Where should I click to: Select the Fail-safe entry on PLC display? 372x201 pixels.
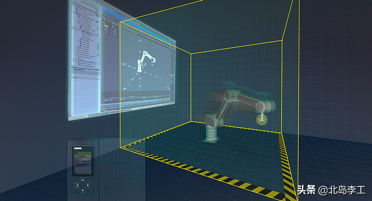point(83,156)
